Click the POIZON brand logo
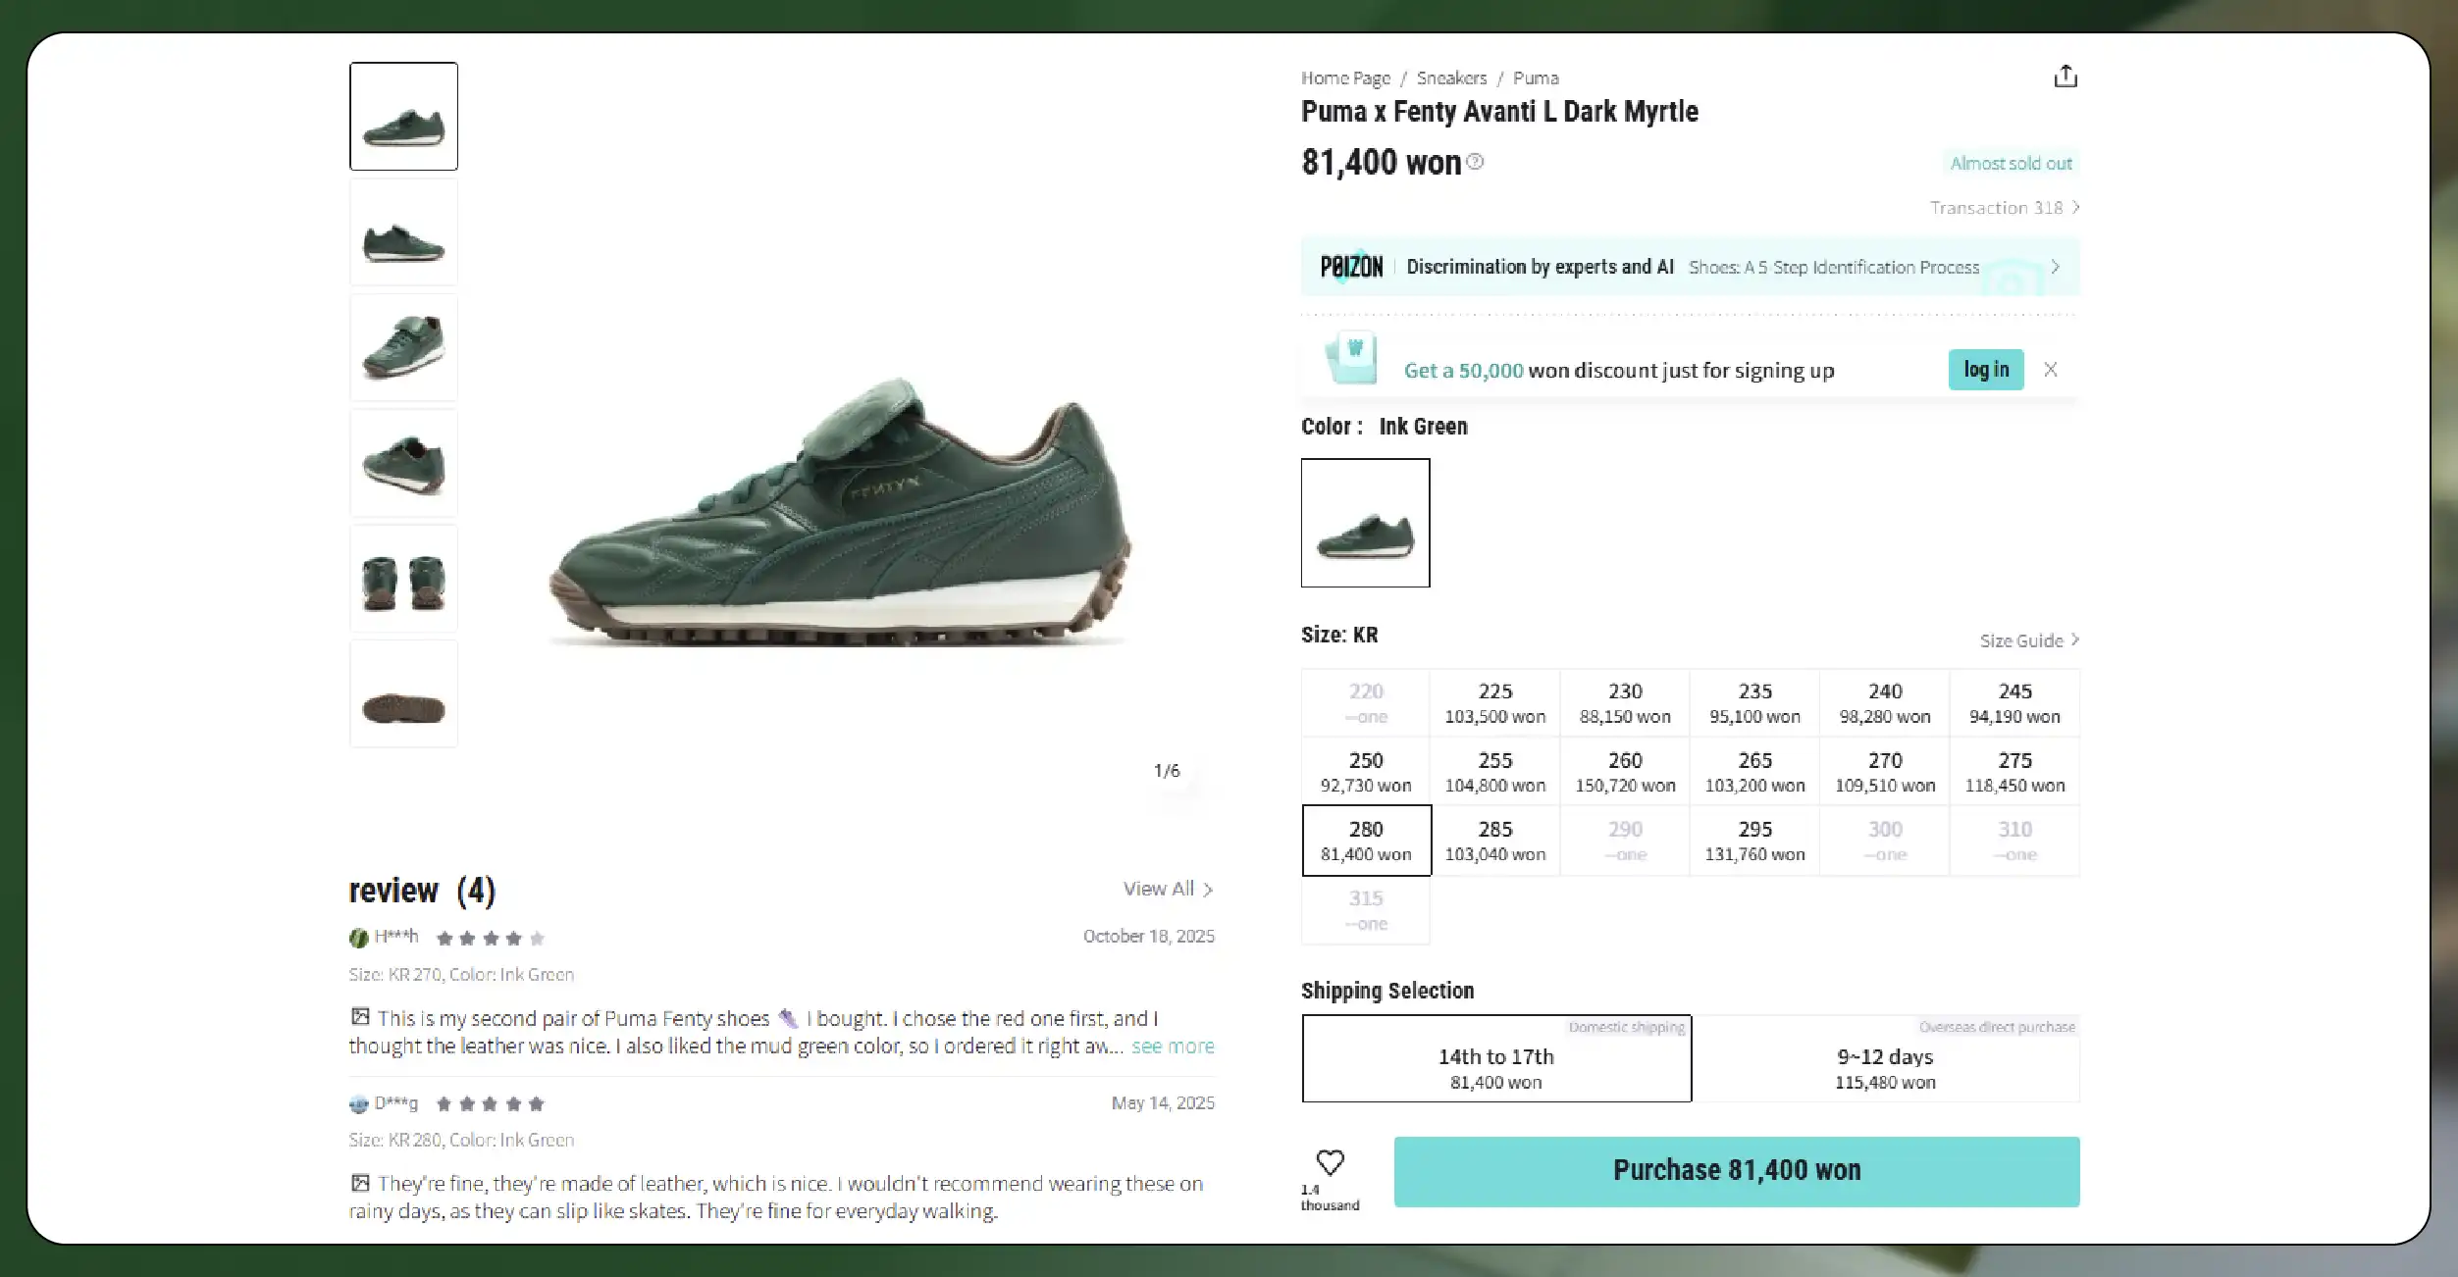The width and height of the screenshot is (2458, 1277). (x=1350, y=266)
